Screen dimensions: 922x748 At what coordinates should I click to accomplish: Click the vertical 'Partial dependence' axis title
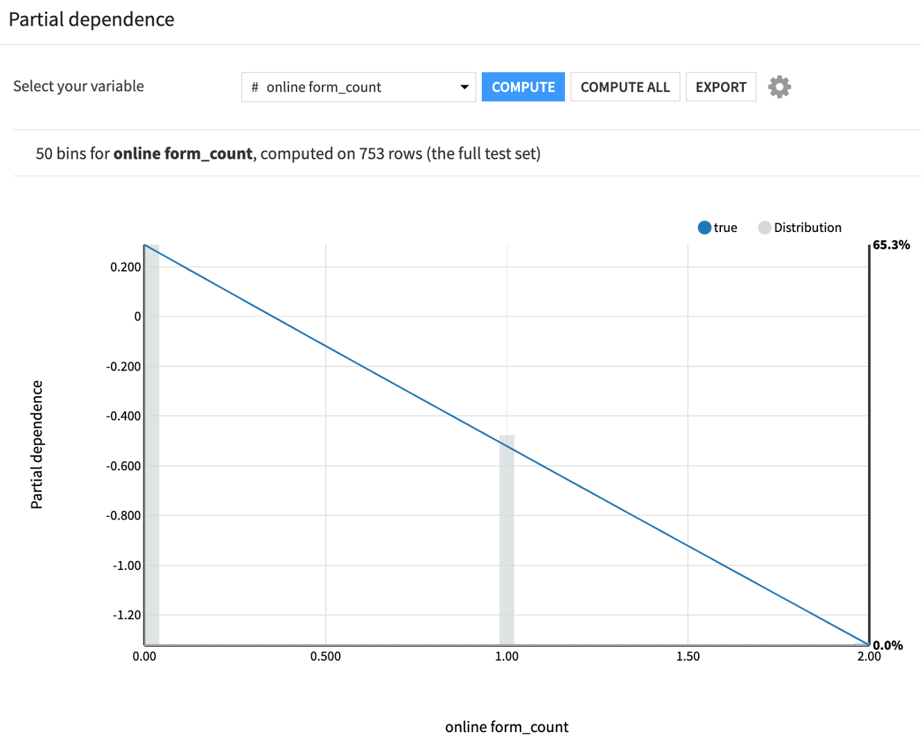[37, 445]
